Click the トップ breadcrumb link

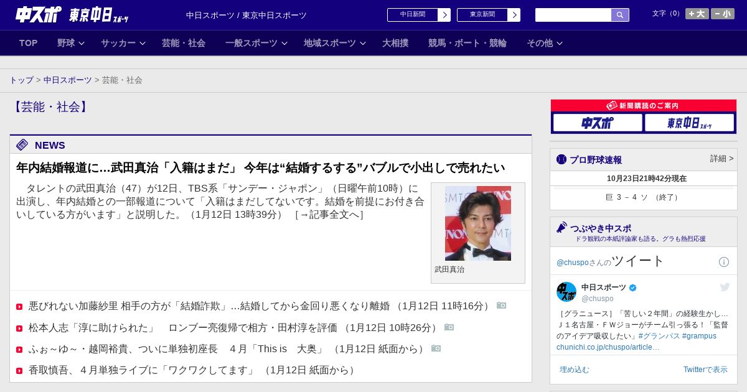coord(22,80)
